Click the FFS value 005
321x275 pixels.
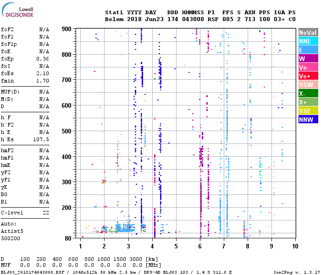coord(228,19)
